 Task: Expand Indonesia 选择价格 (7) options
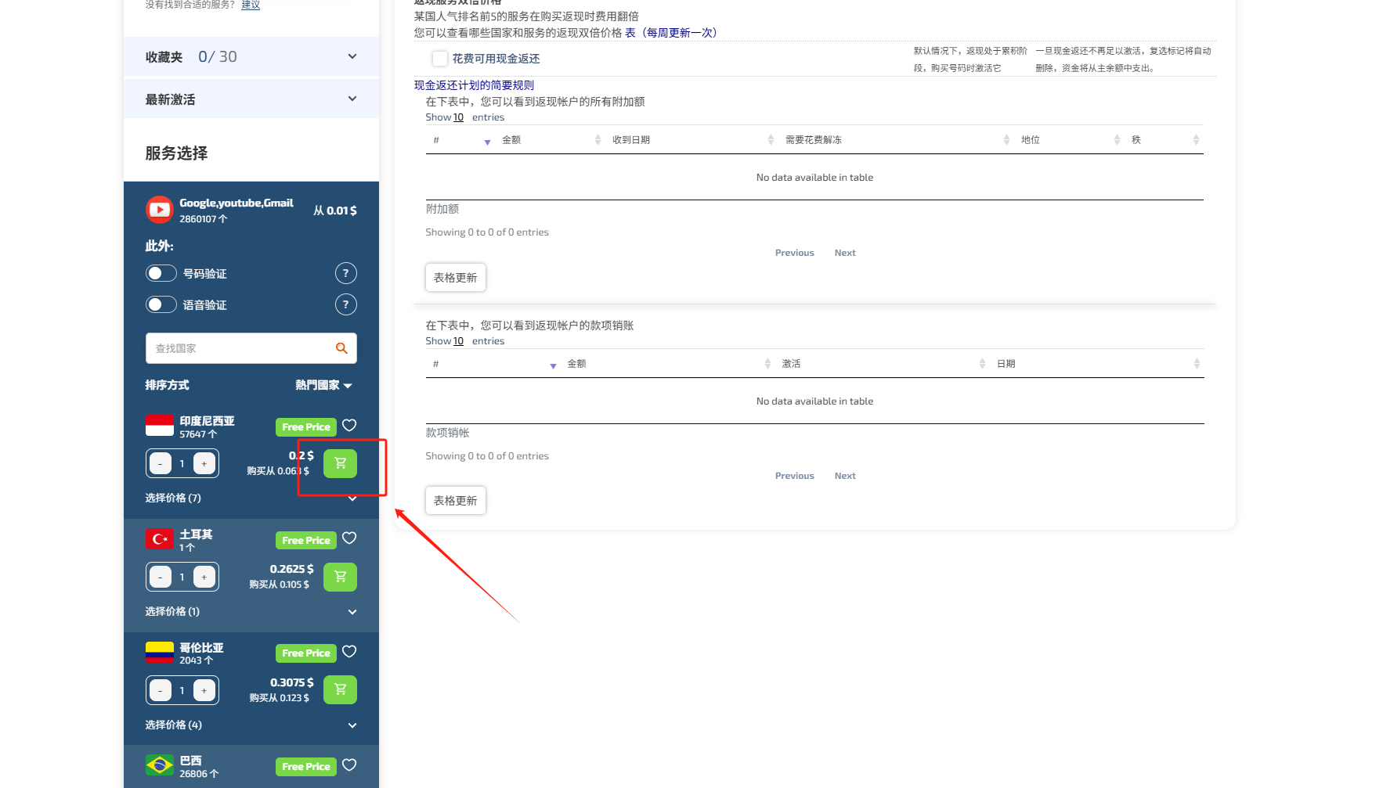tap(251, 498)
